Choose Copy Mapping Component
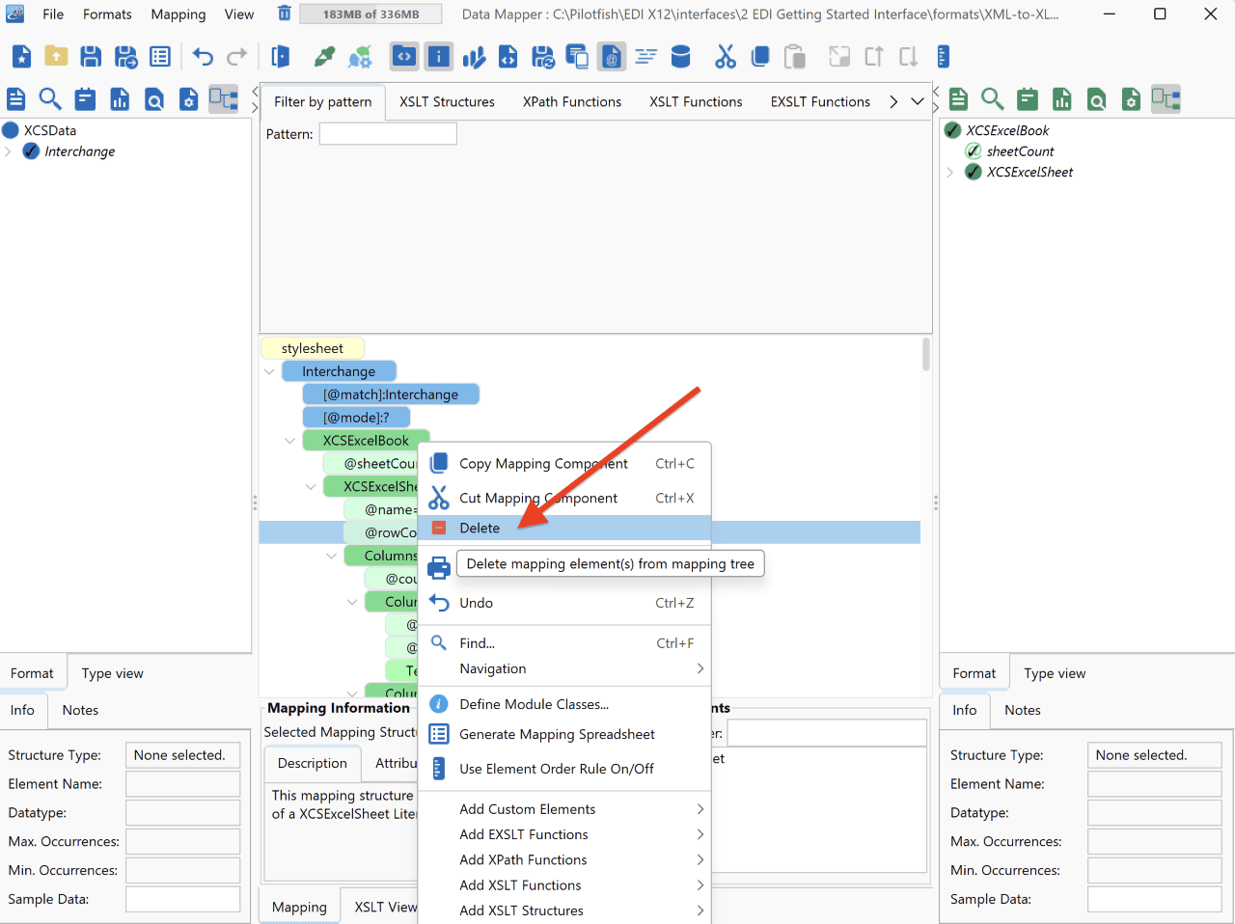The height and width of the screenshot is (924, 1235). (564, 463)
